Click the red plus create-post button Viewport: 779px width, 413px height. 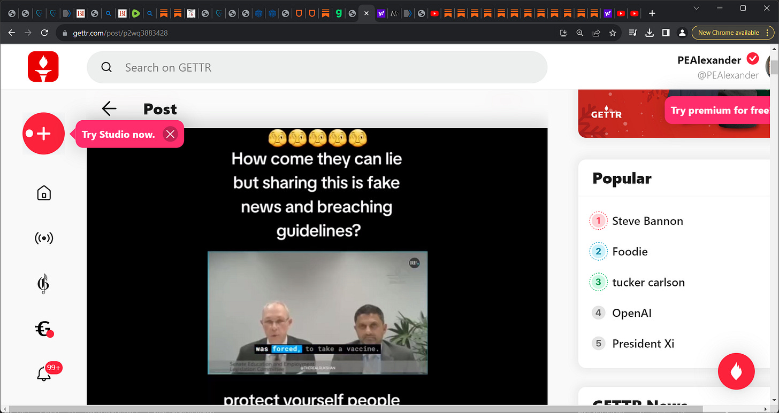click(43, 134)
